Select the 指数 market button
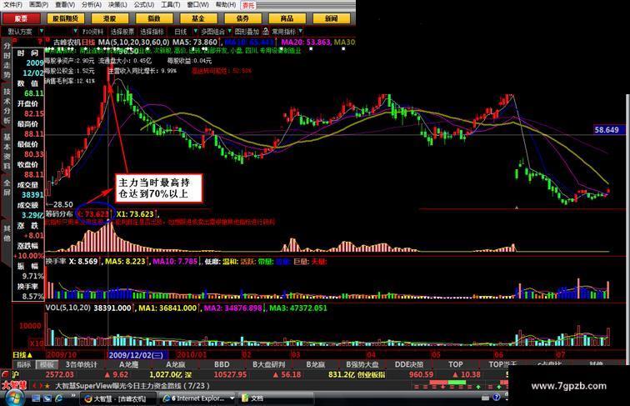This screenshot has height=406, width=630. (x=154, y=18)
